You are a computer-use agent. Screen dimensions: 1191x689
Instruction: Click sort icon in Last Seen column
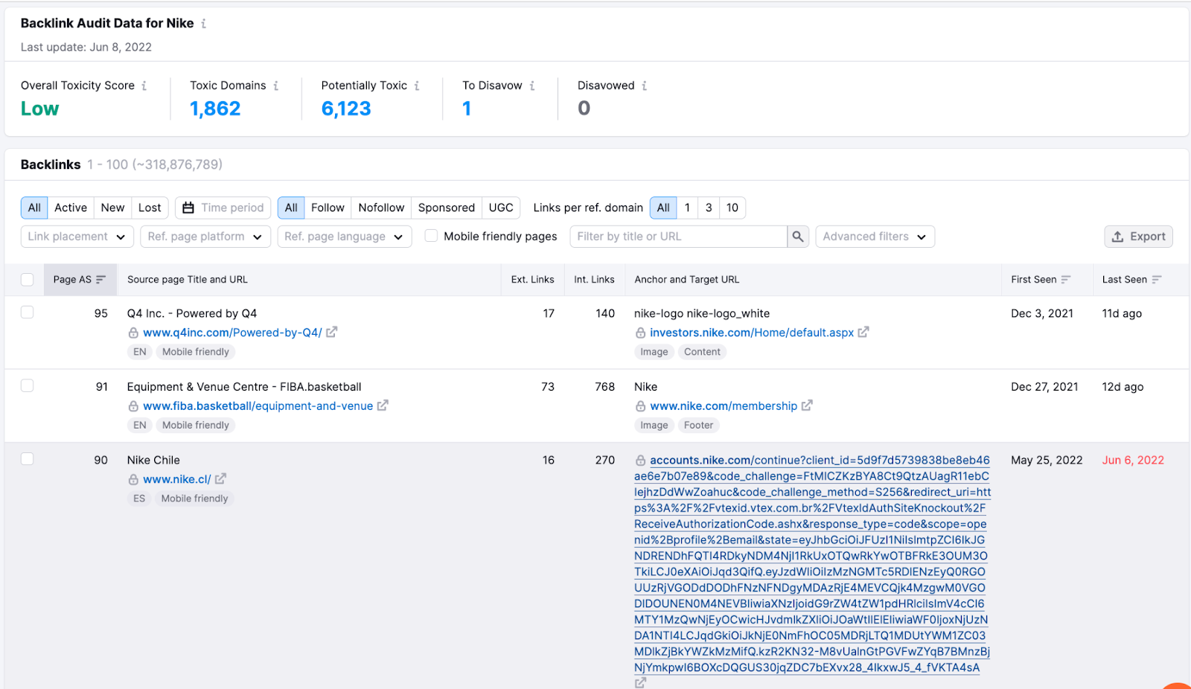1157,280
